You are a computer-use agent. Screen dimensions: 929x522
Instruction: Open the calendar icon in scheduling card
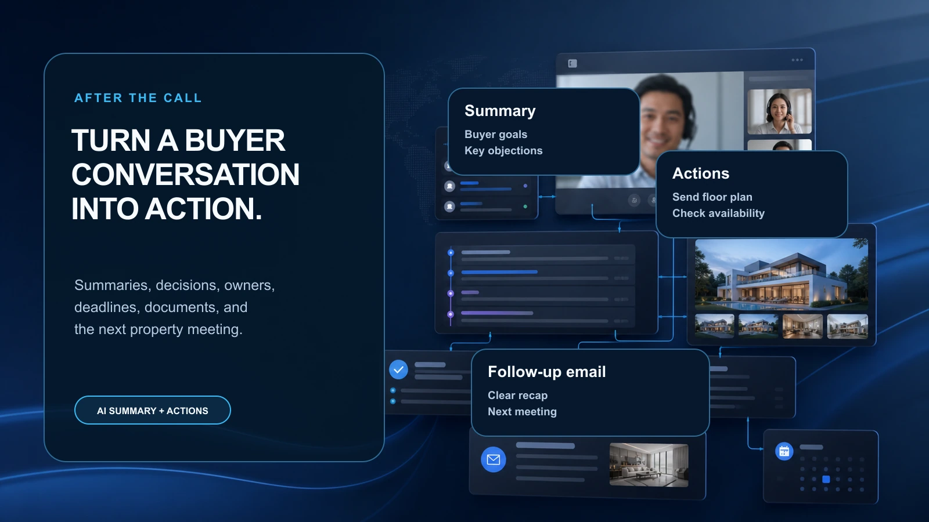(784, 451)
